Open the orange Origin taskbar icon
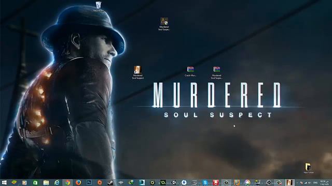Viewport: 332px width, 186px height. (100, 182)
